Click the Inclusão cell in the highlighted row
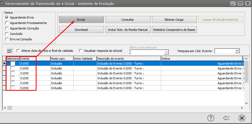This screenshot has height=124, width=252. coord(62,63)
